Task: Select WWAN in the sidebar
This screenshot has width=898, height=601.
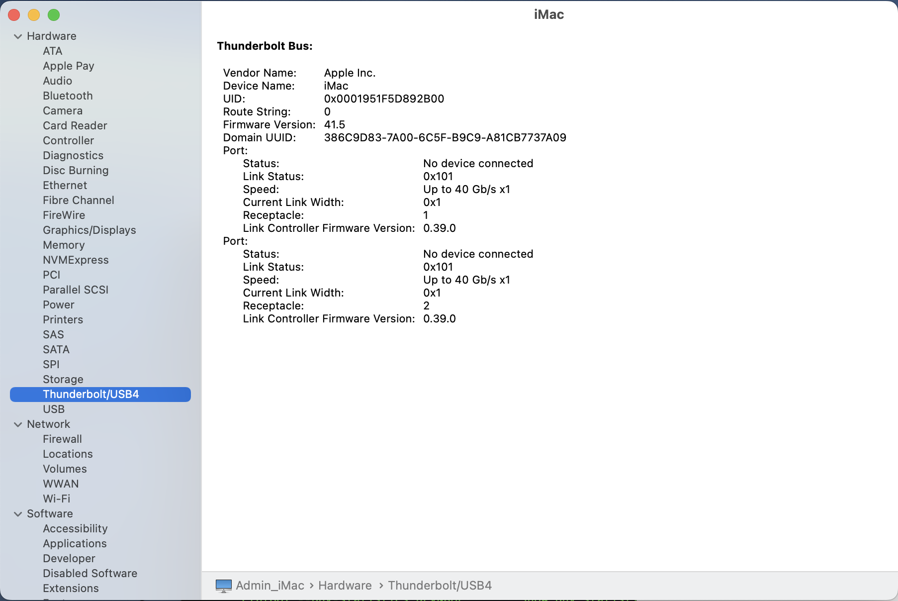Action: (61, 484)
